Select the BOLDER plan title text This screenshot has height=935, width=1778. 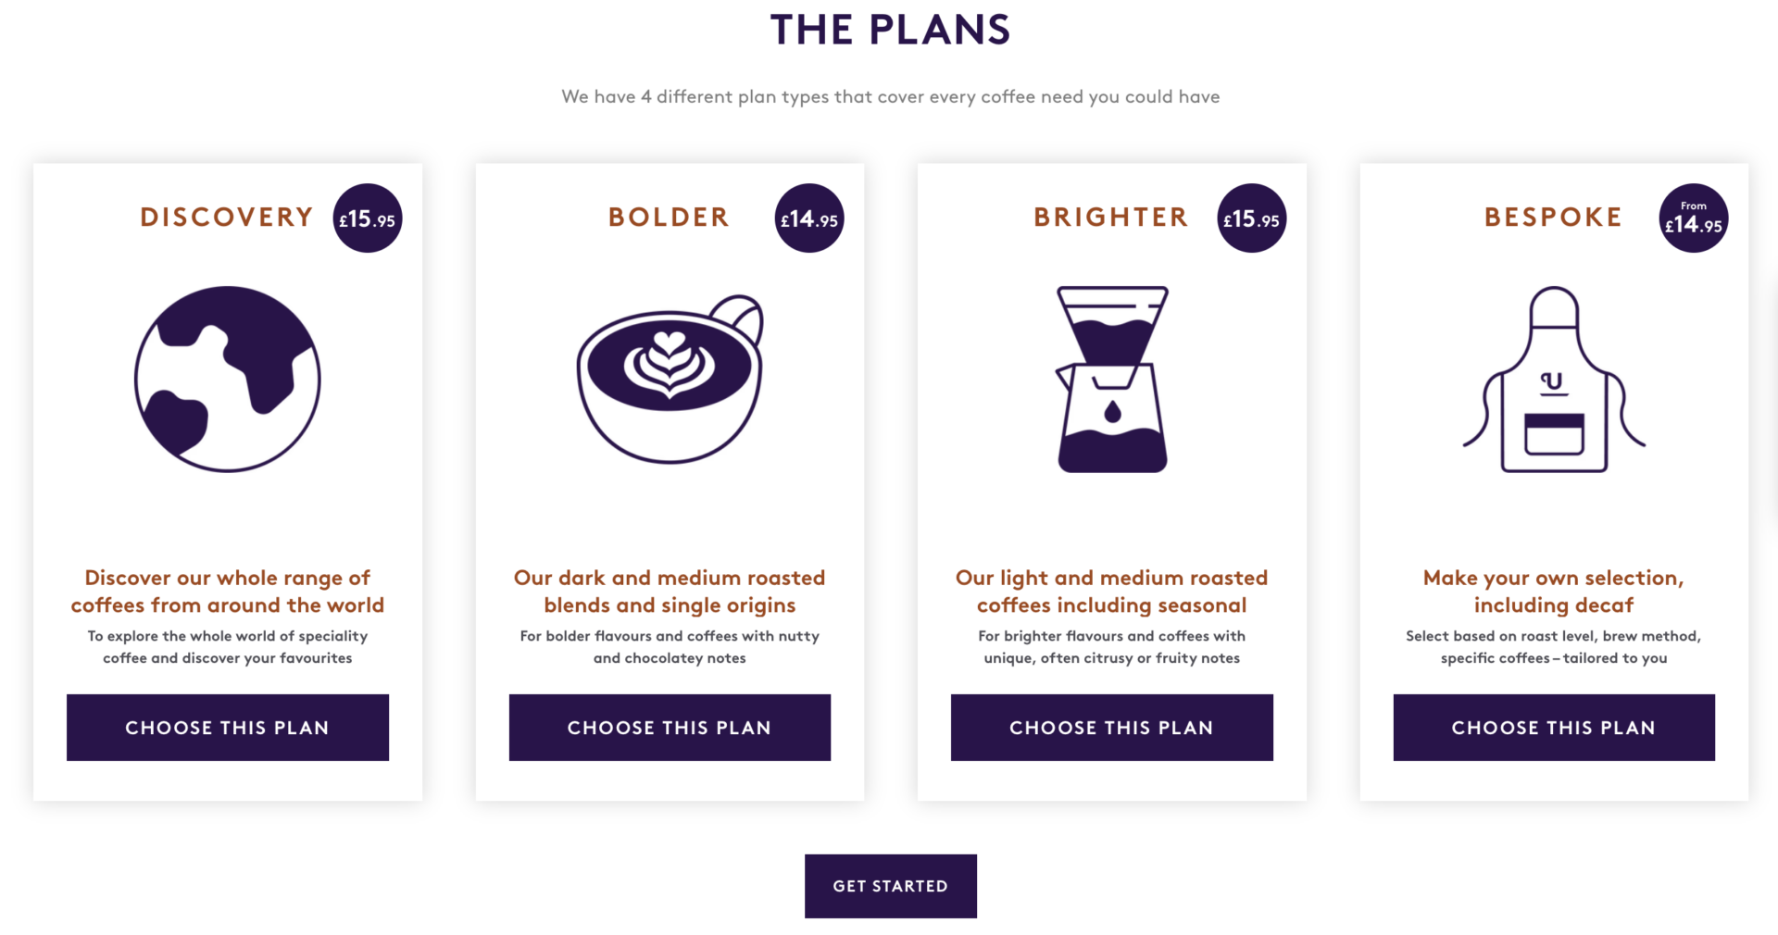click(x=669, y=217)
